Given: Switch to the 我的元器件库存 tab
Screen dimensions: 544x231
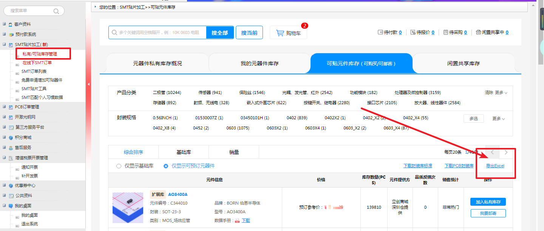Looking at the screenshot, I should coord(260,63).
